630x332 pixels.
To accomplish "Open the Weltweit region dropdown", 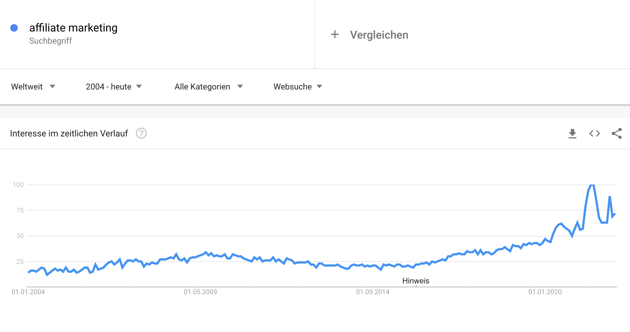I will [x=33, y=87].
